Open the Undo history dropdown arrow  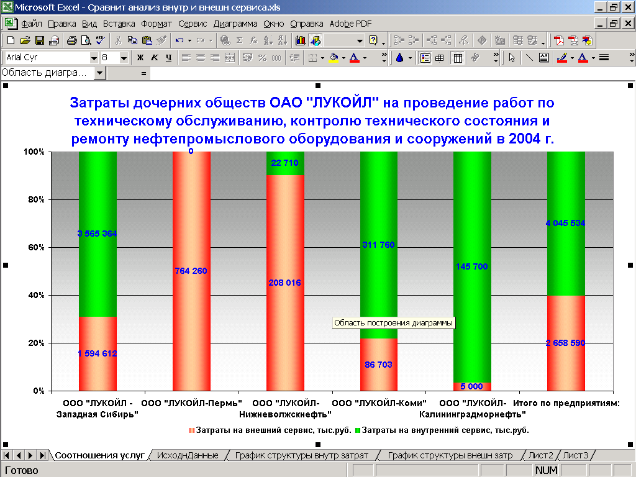point(189,40)
